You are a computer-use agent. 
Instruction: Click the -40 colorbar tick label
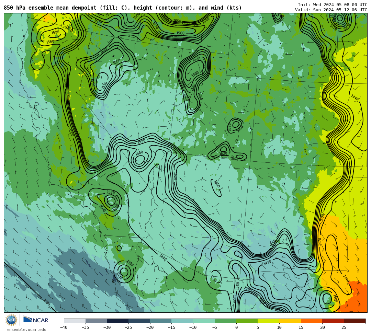(x=64, y=327)
